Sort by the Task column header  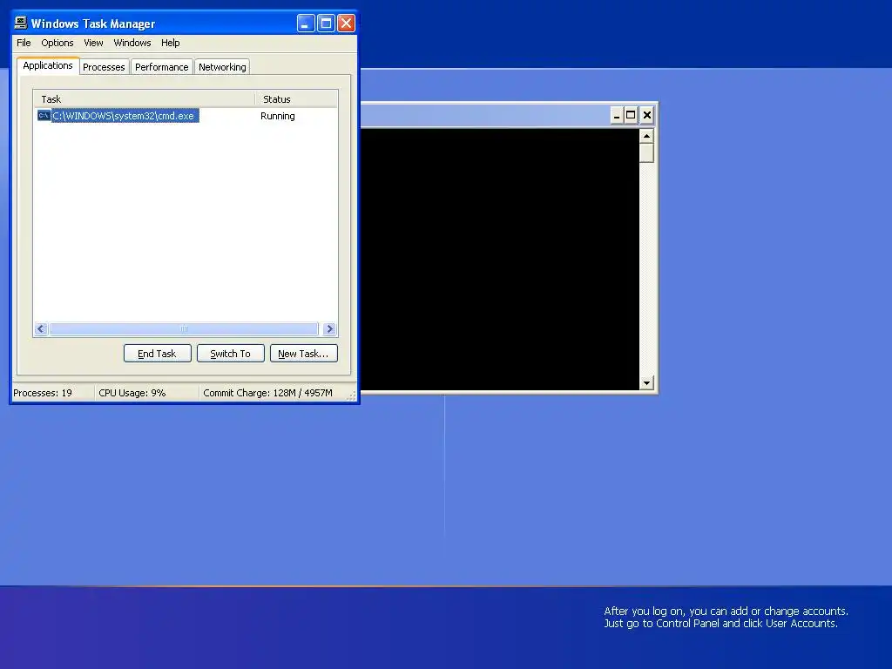pos(144,99)
